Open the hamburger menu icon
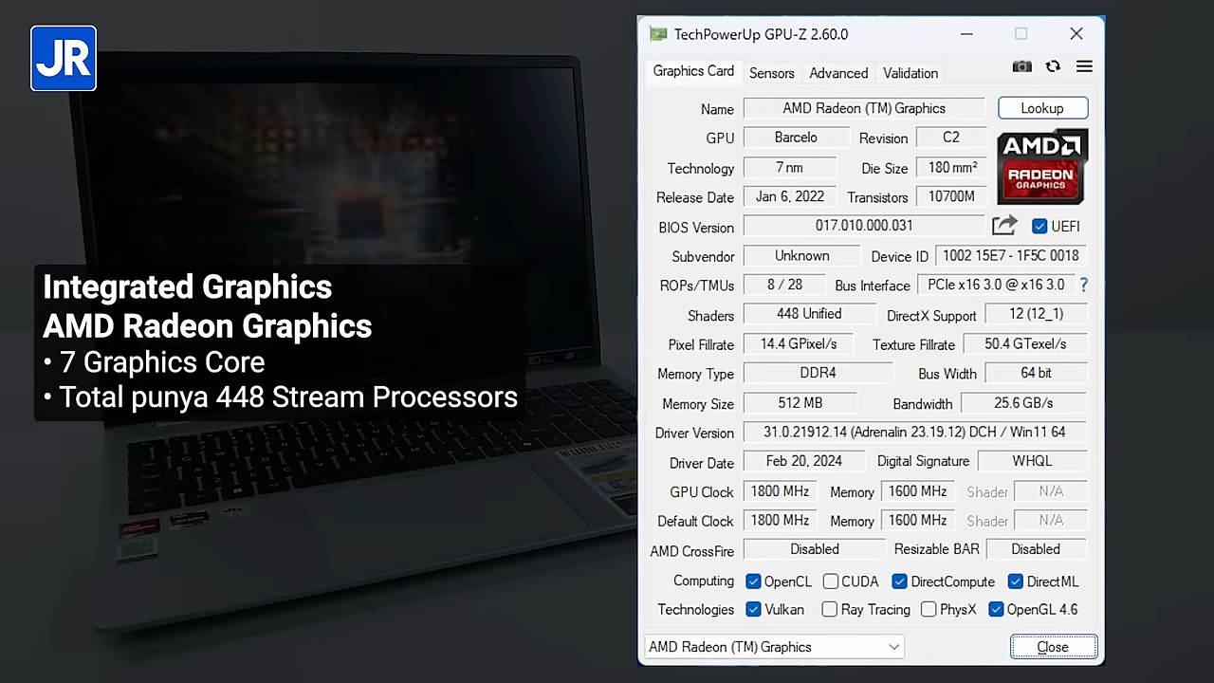 click(1084, 66)
